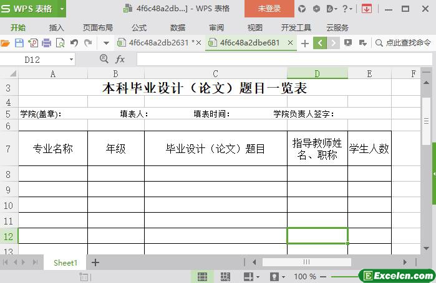Close the 4f6c48a2dbe681 document tab
This screenshot has height=283, width=436.
click(290, 43)
